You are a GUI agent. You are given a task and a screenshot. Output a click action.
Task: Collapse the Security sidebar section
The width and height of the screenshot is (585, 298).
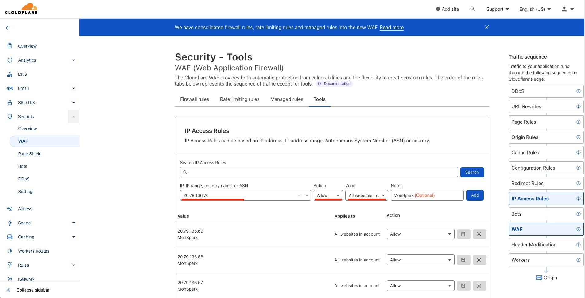(74, 117)
